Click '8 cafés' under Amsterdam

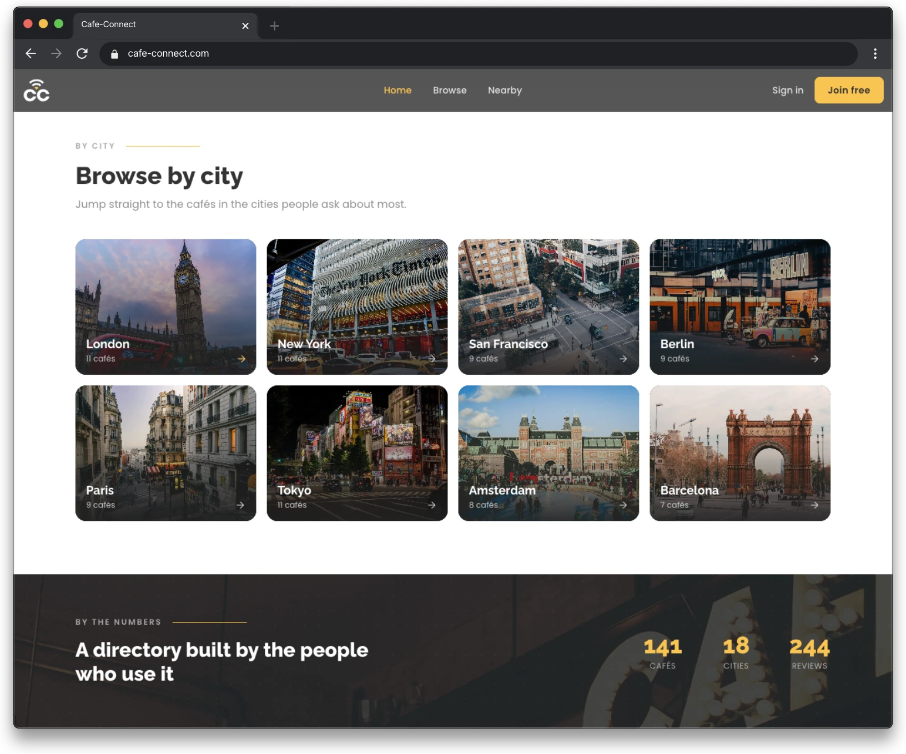coord(484,505)
